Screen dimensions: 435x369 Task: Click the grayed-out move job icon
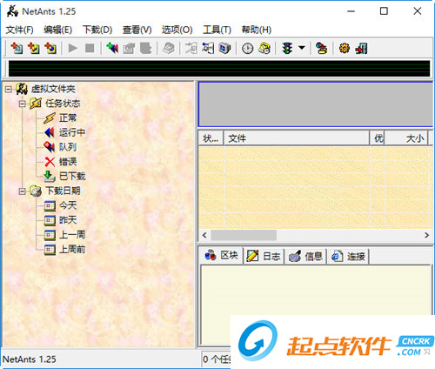[x=191, y=48]
